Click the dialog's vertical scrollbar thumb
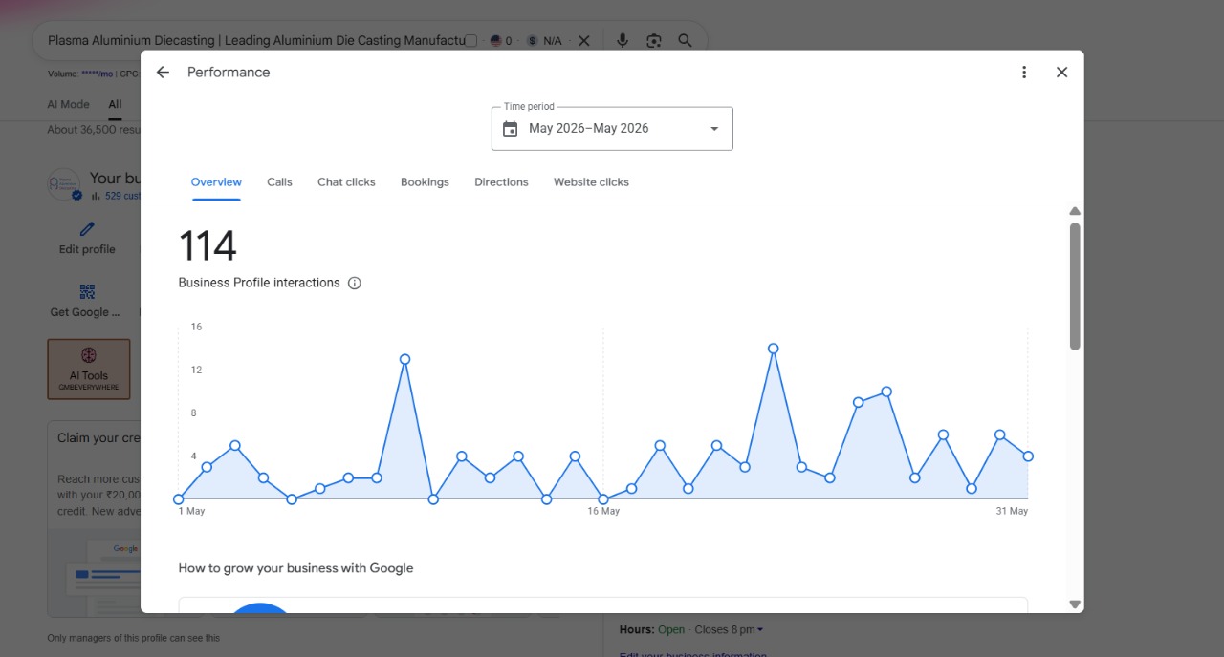Image resolution: width=1224 pixels, height=657 pixels. point(1075,286)
